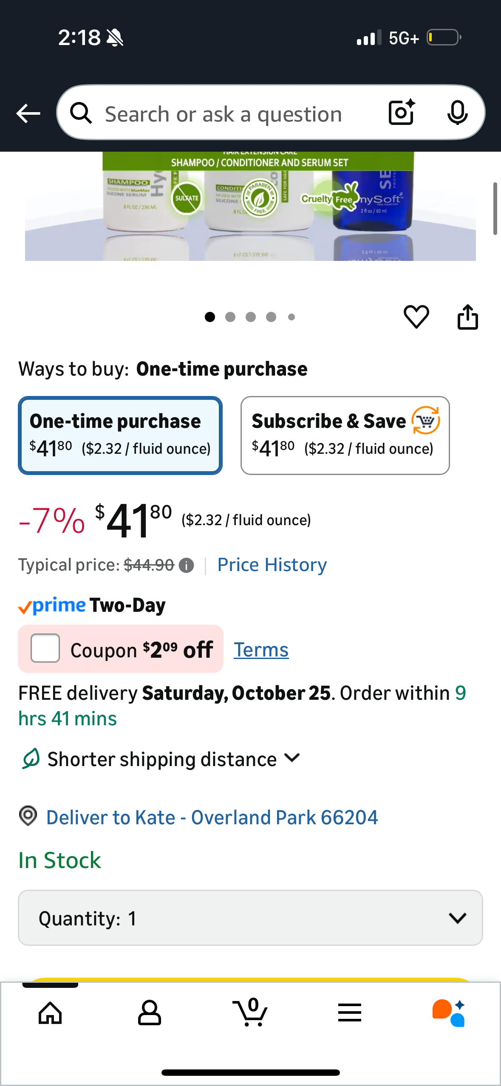
Task: Open hamburger menu tab
Action: coord(350,1012)
